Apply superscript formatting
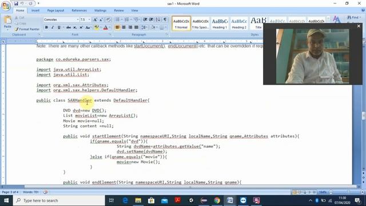366x206 pixels. (81, 27)
